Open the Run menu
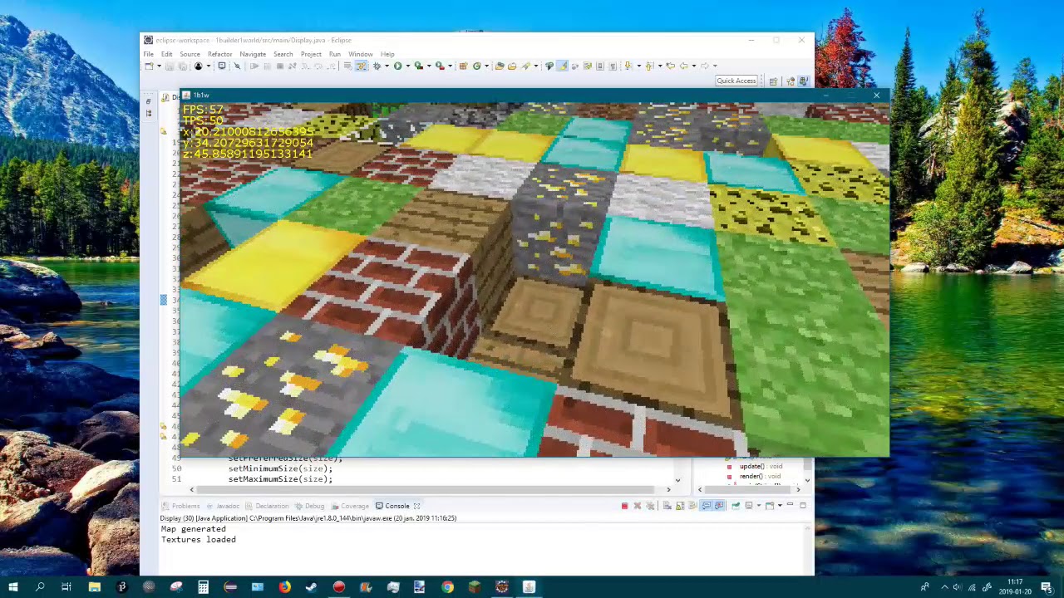This screenshot has width=1064, height=598. [x=334, y=54]
